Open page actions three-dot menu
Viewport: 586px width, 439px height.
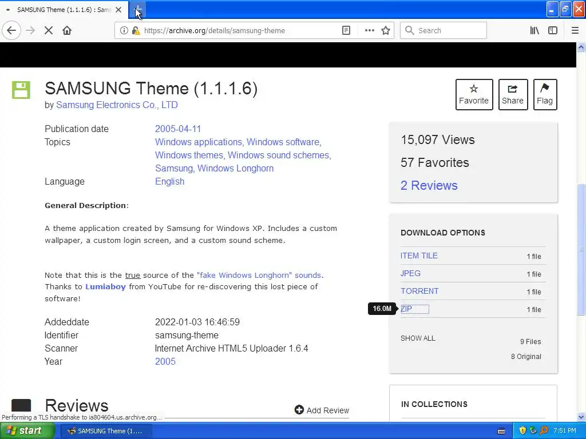point(369,31)
